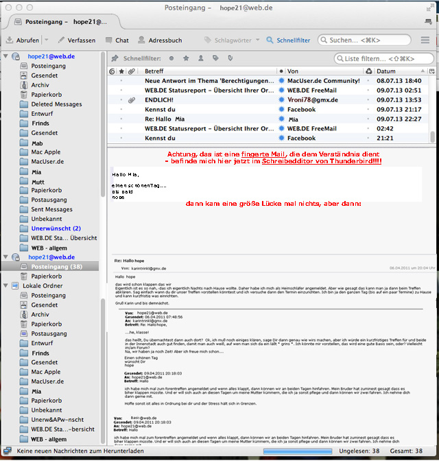The width and height of the screenshot is (439, 461).
Task: Sort messages by Von column
Action: coord(324,71)
